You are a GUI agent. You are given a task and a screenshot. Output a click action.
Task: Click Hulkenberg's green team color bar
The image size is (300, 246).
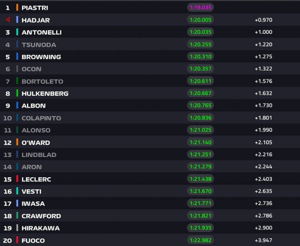click(17, 93)
